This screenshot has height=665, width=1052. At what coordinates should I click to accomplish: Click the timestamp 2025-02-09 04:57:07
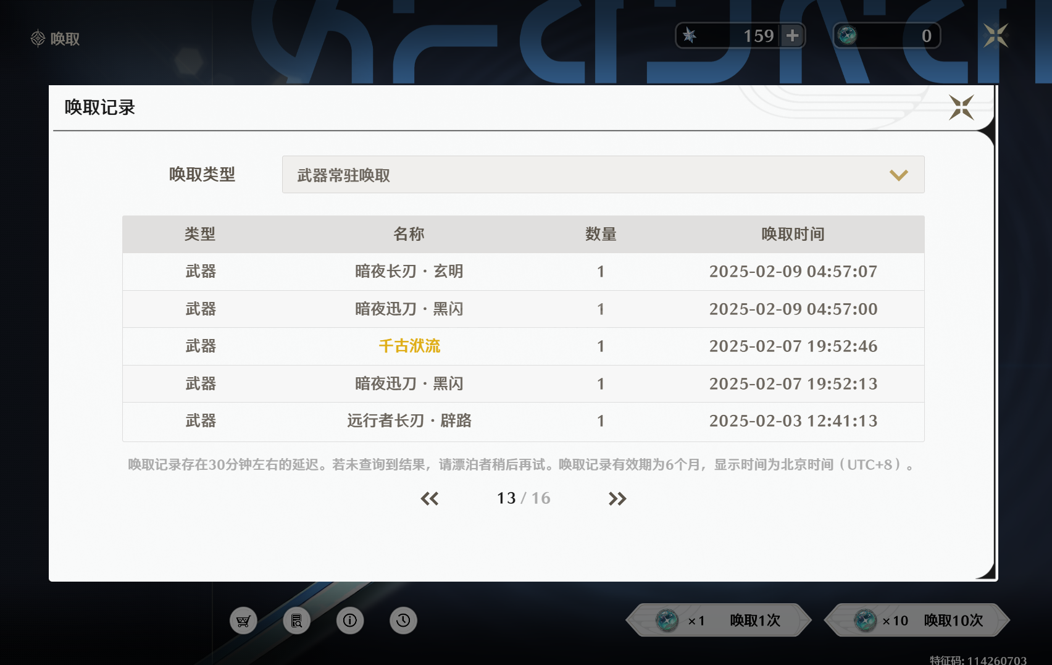tap(793, 272)
